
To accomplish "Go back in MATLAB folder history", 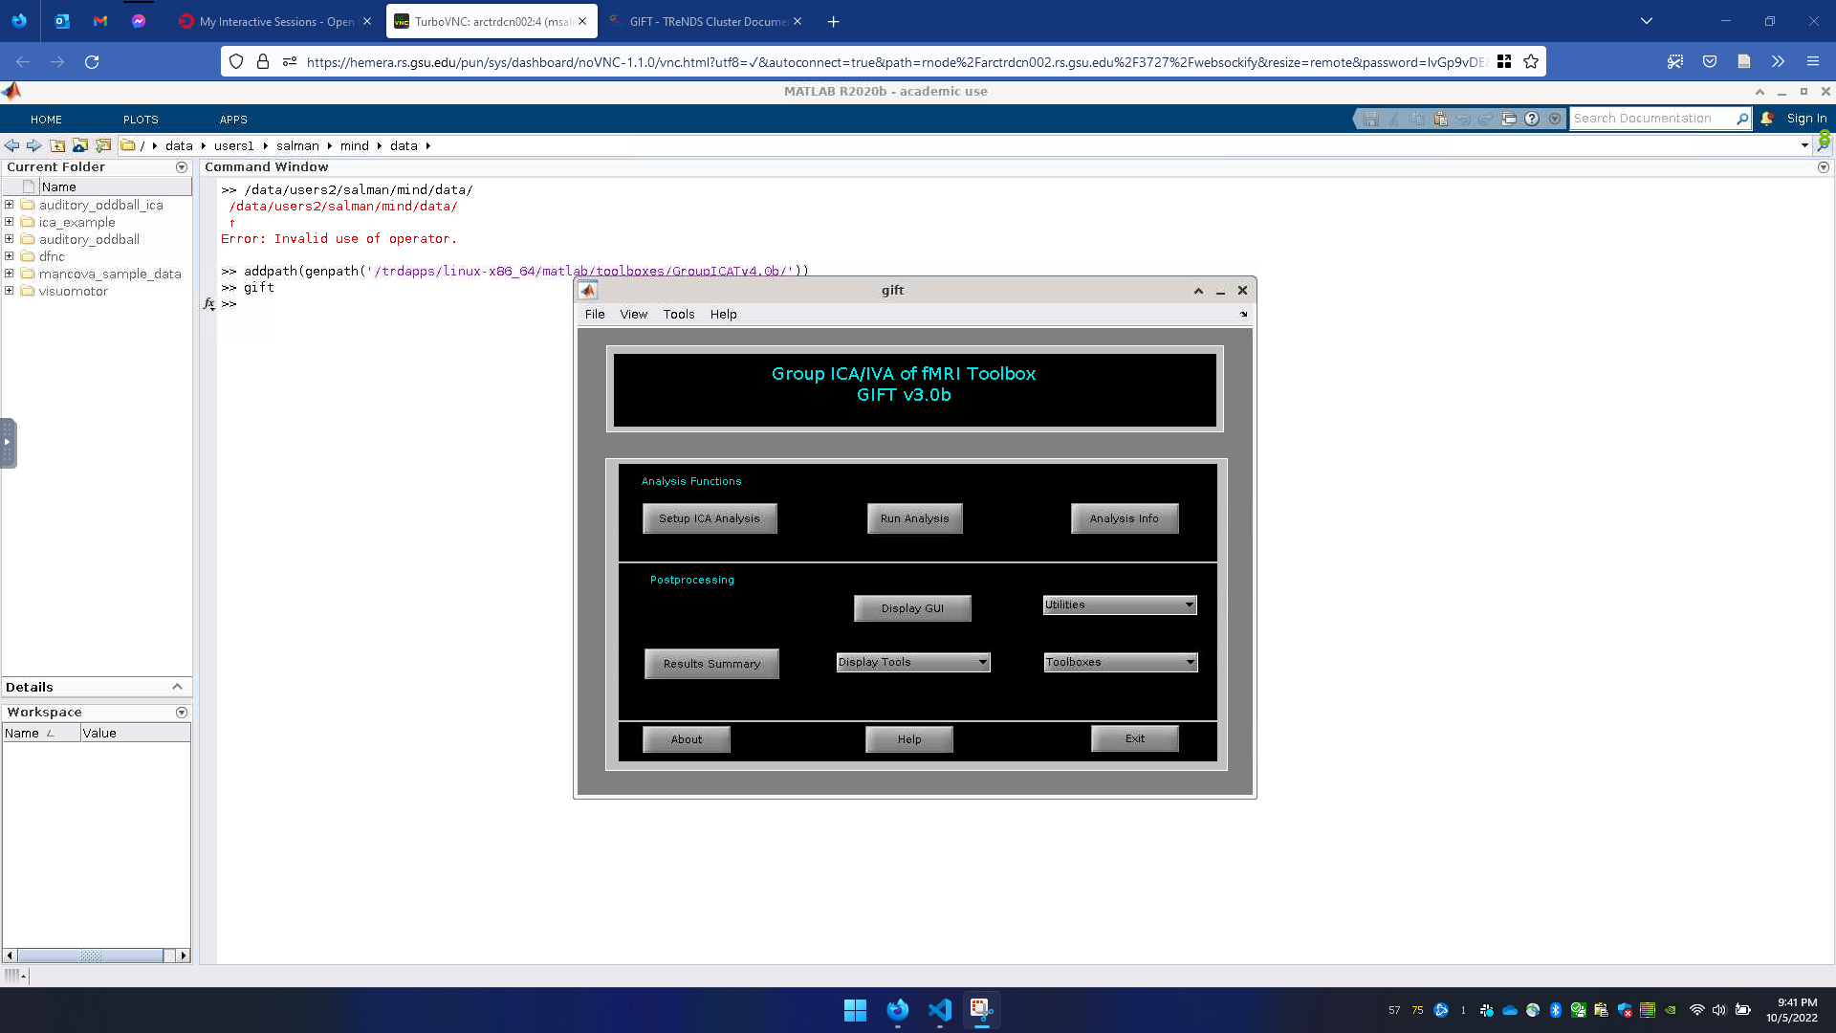I will [11, 145].
